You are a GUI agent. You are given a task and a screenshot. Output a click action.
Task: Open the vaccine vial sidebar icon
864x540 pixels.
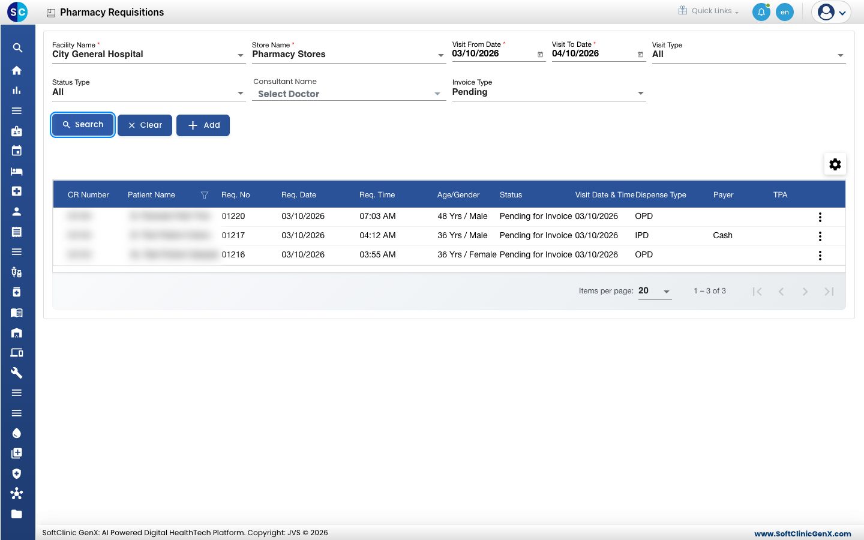(x=17, y=272)
